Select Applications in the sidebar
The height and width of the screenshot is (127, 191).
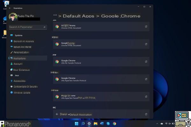tap(28, 58)
